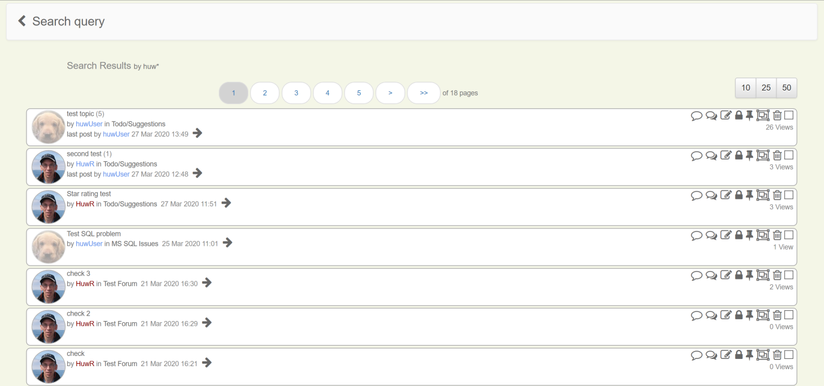Jump to last results page (>>)
Screen dimensions: 824x386
click(x=424, y=93)
